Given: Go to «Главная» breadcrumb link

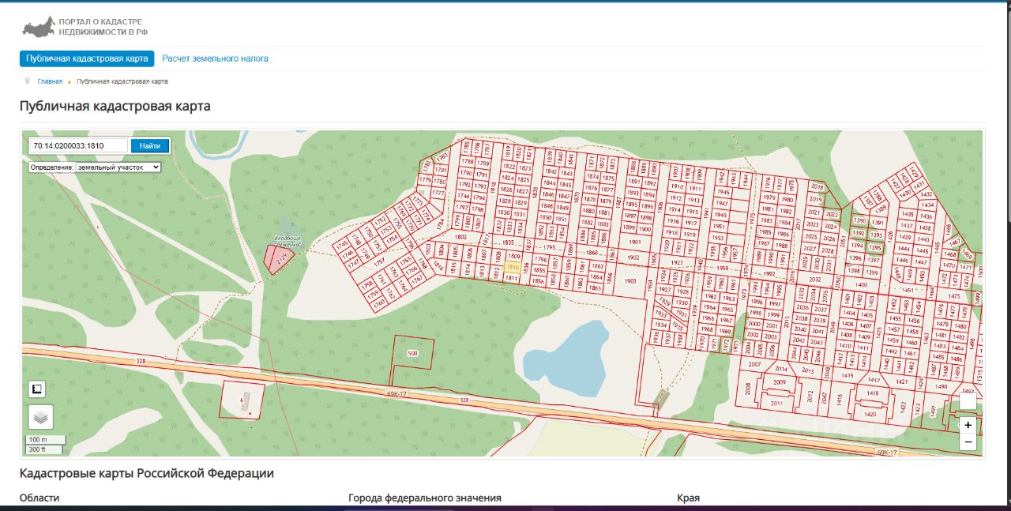Looking at the screenshot, I should [x=50, y=81].
